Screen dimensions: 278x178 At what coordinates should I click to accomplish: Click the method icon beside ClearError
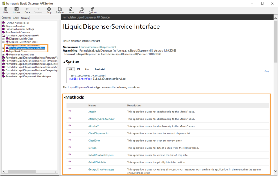pyautogui.click(x=70, y=140)
